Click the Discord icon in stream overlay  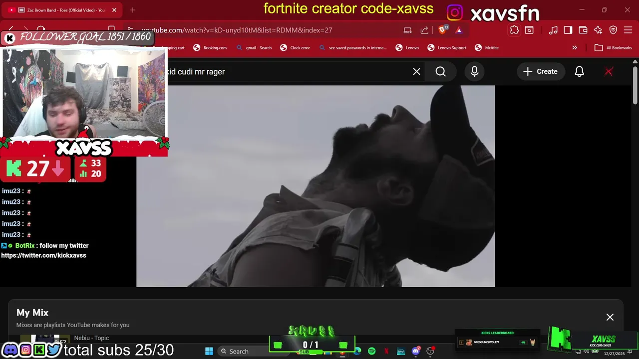[11, 350]
